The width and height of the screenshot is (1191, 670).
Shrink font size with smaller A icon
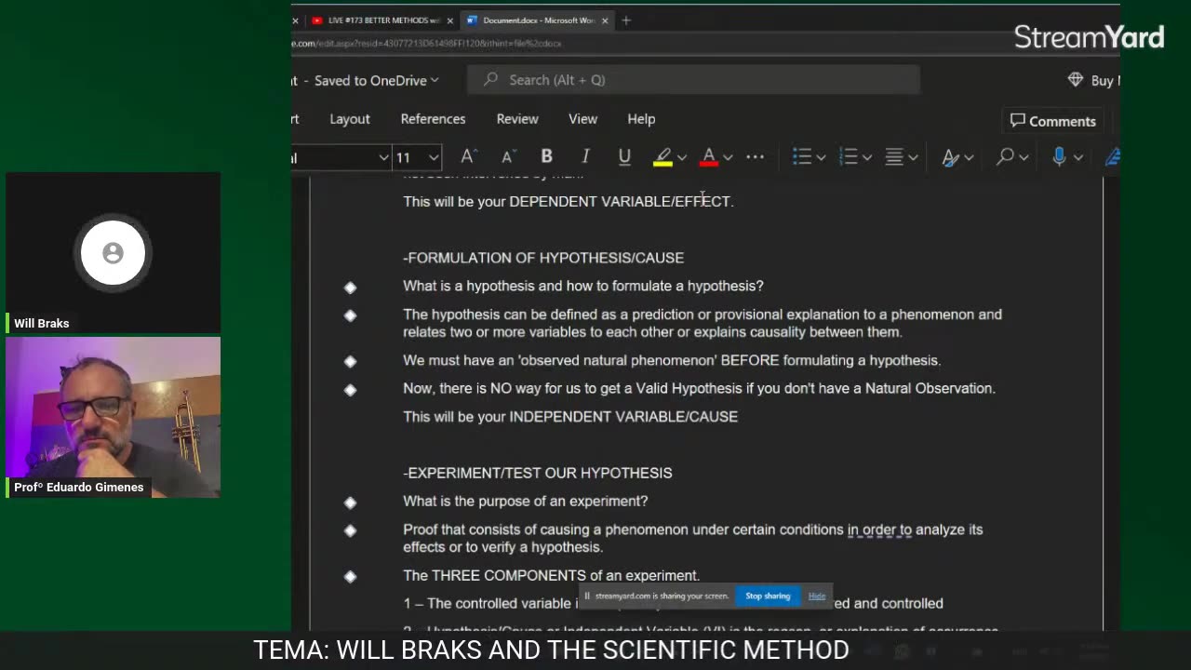(507, 157)
